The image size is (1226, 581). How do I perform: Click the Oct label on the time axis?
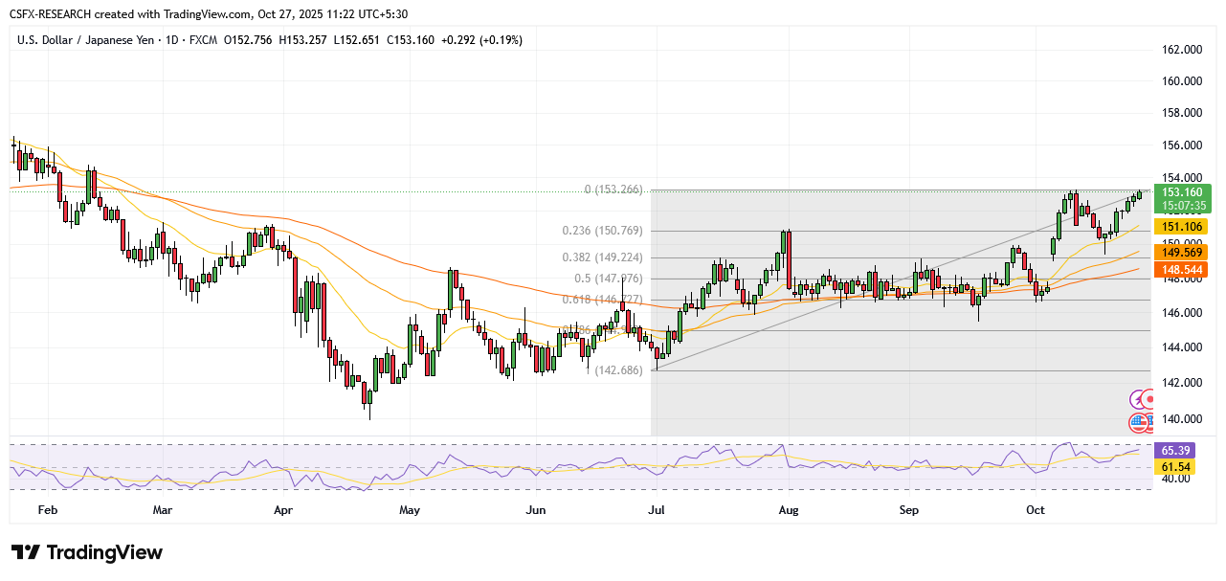(x=1036, y=510)
